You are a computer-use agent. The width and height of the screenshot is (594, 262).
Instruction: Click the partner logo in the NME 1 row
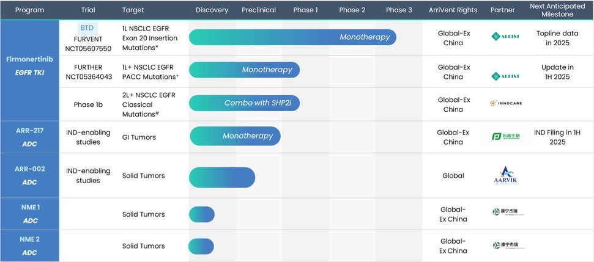[508, 213]
